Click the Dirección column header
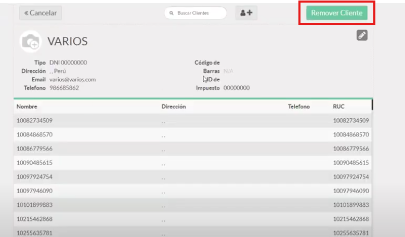The height and width of the screenshot is (237, 405). point(174,106)
